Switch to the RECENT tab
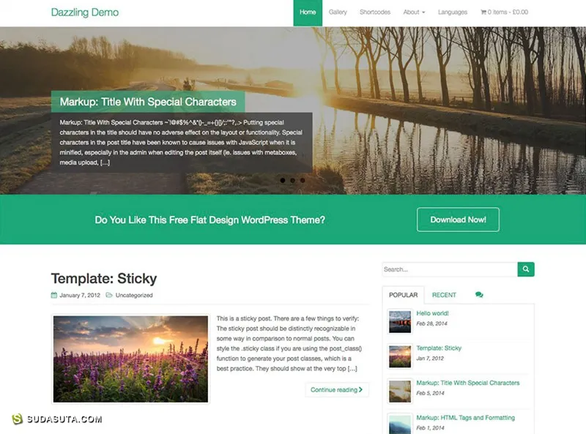The height and width of the screenshot is (434, 586). (x=444, y=295)
